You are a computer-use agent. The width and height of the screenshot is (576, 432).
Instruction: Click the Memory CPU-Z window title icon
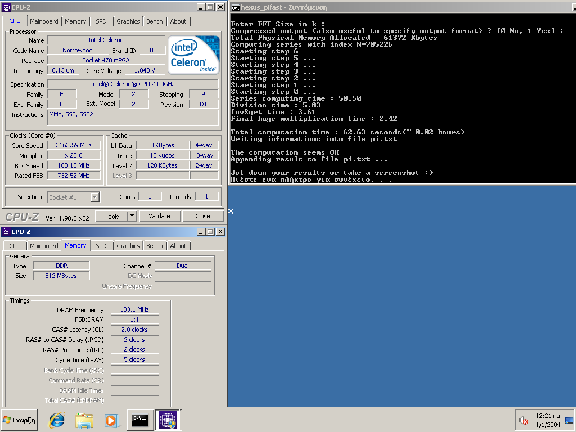[6, 232]
